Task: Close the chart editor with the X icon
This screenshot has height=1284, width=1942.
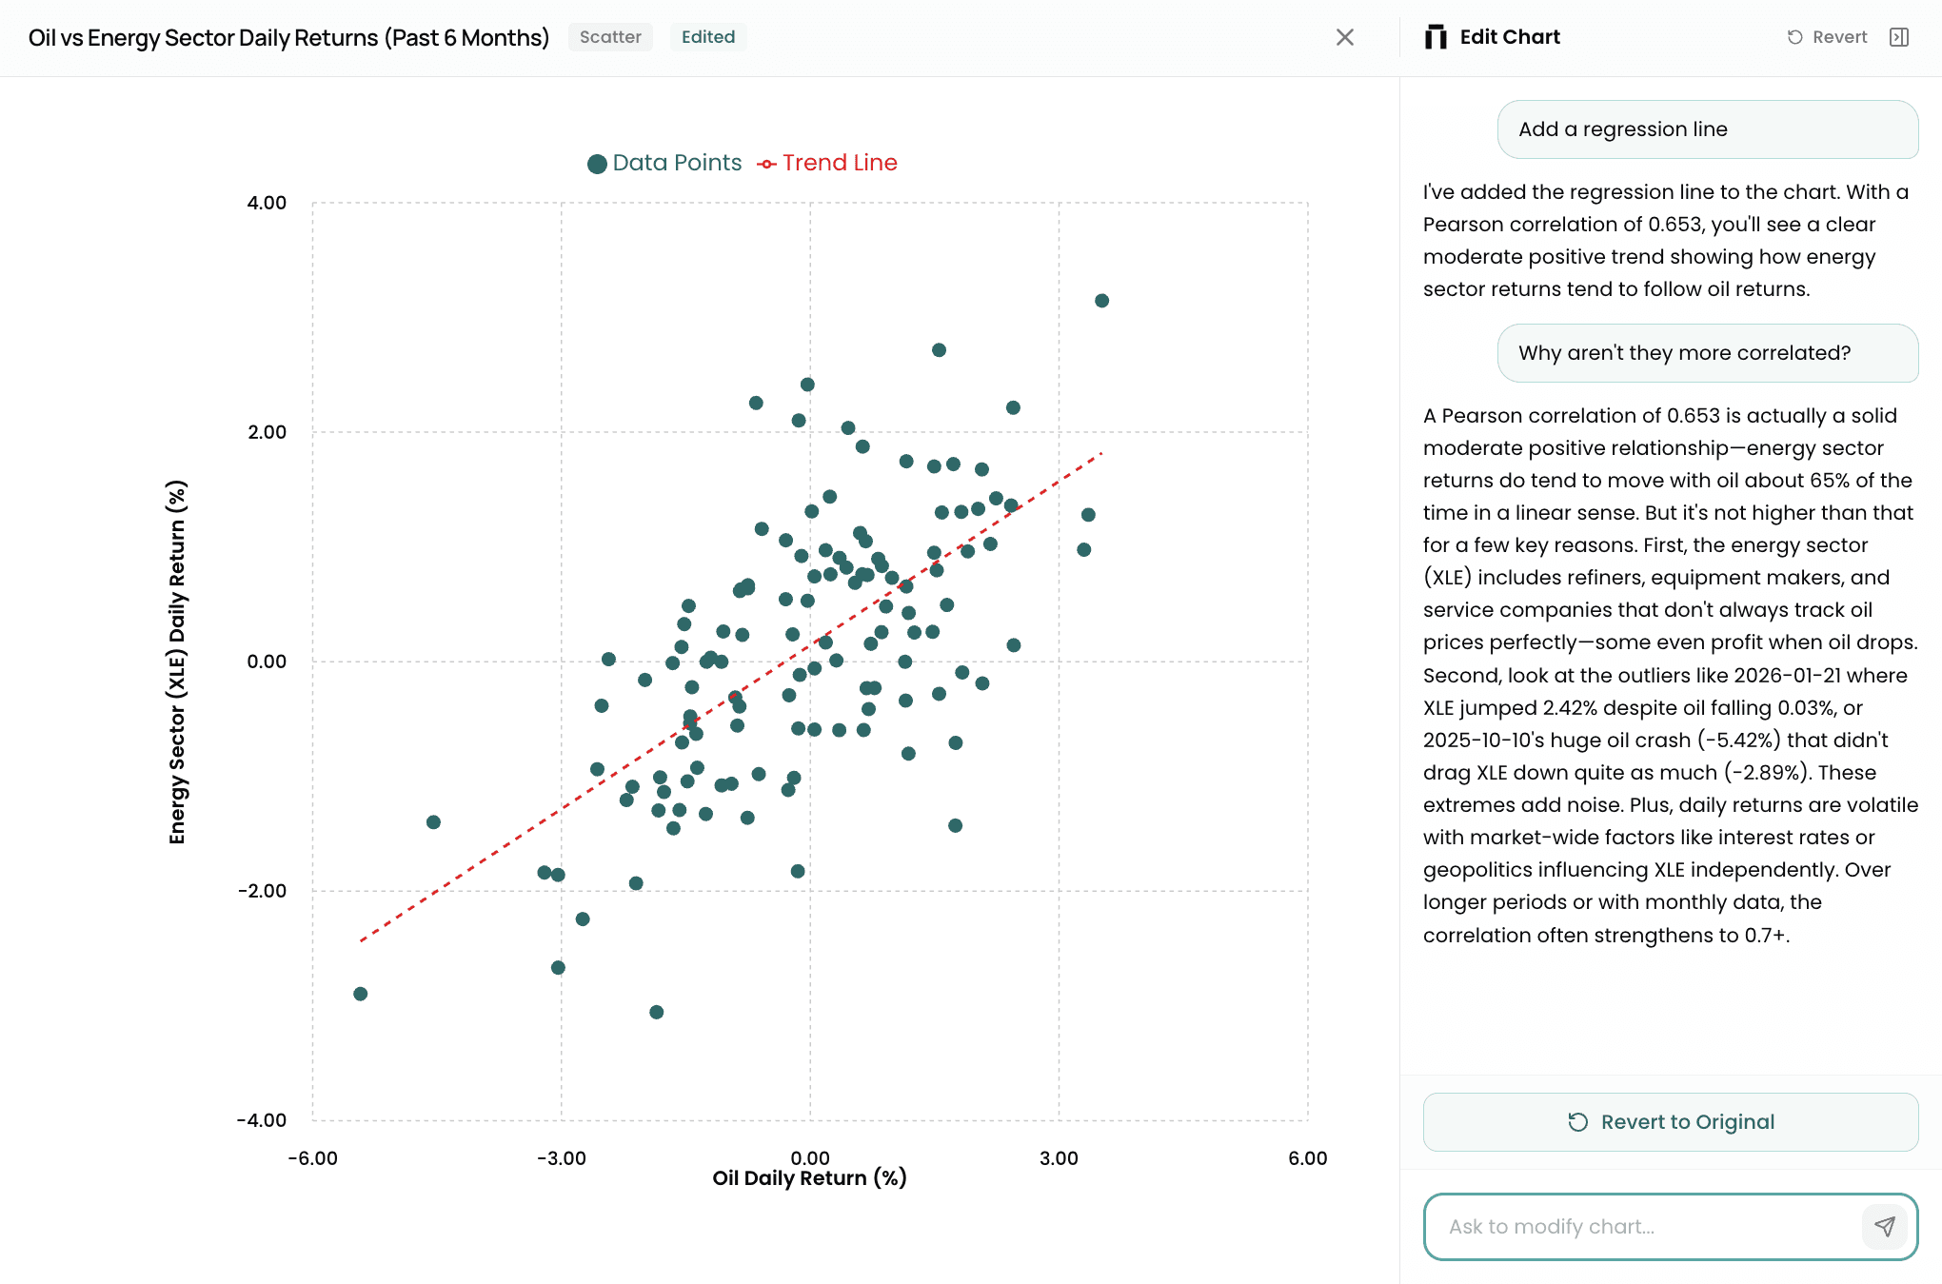Action: coord(1345,37)
